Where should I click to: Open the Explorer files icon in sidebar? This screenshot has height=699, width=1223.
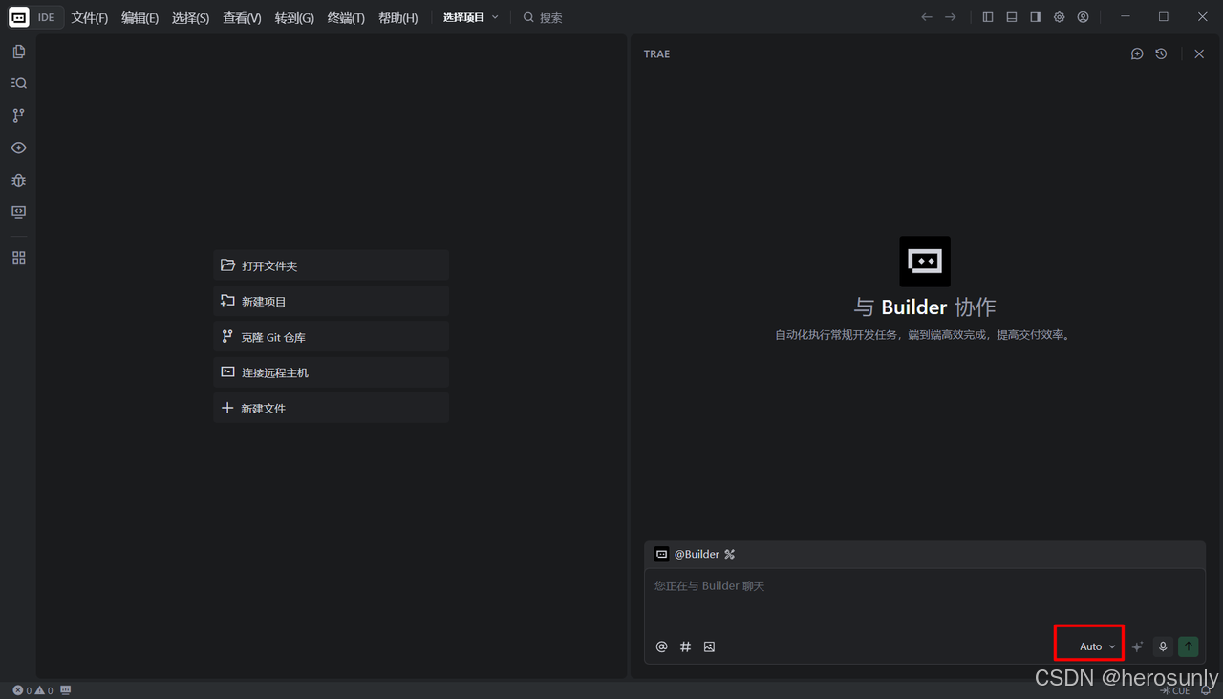point(18,52)
